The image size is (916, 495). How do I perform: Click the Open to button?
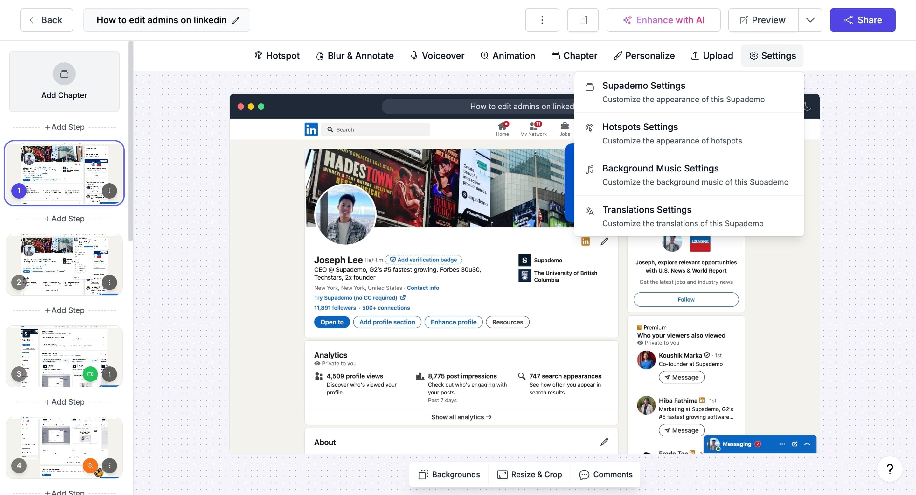tap(332, 322)
